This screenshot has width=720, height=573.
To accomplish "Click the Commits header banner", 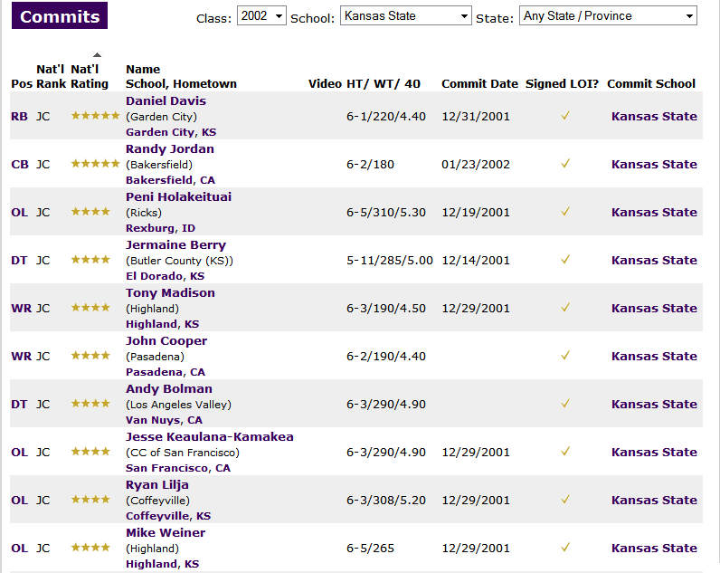I will click(60, 15).
